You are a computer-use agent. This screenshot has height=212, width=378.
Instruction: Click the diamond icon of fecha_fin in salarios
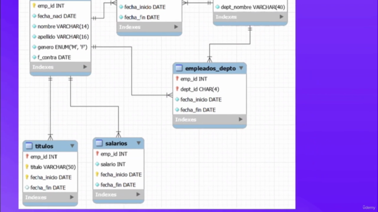tap(97, 184)
